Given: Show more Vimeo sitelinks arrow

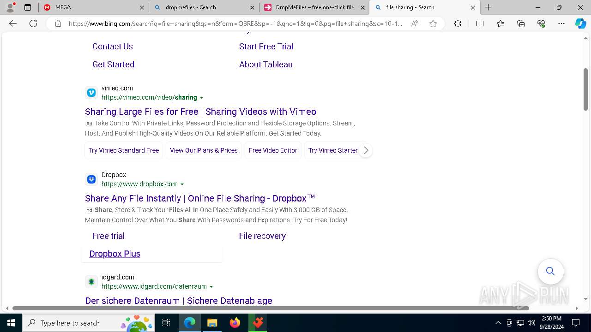Looking at the screenshot, I should coord(366,150).
